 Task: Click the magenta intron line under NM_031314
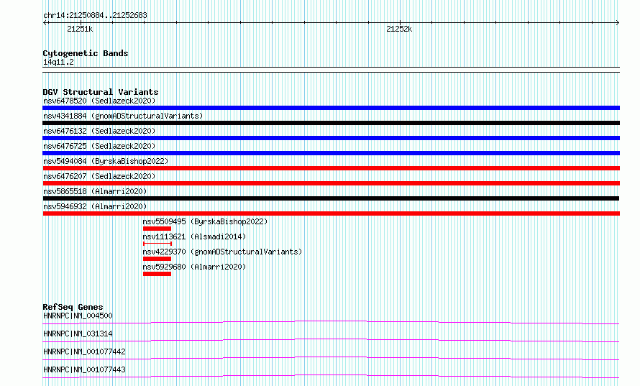pyautogui.click(x=331, y=340)
